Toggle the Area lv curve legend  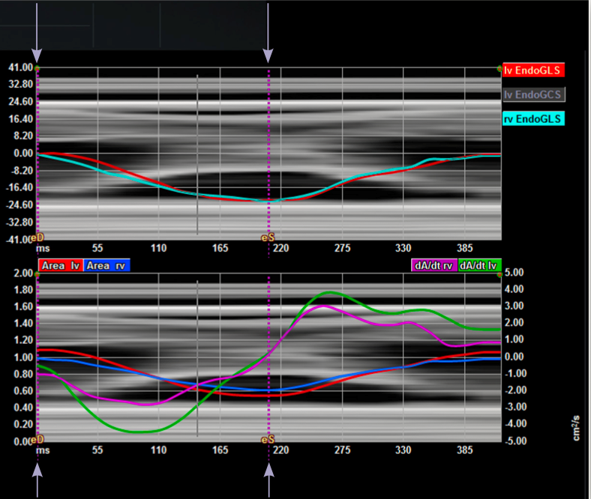(60, 265)
